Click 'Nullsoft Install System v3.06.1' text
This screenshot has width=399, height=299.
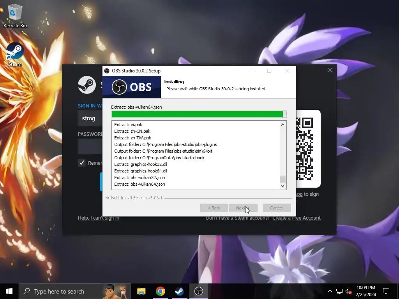[134, 198]
